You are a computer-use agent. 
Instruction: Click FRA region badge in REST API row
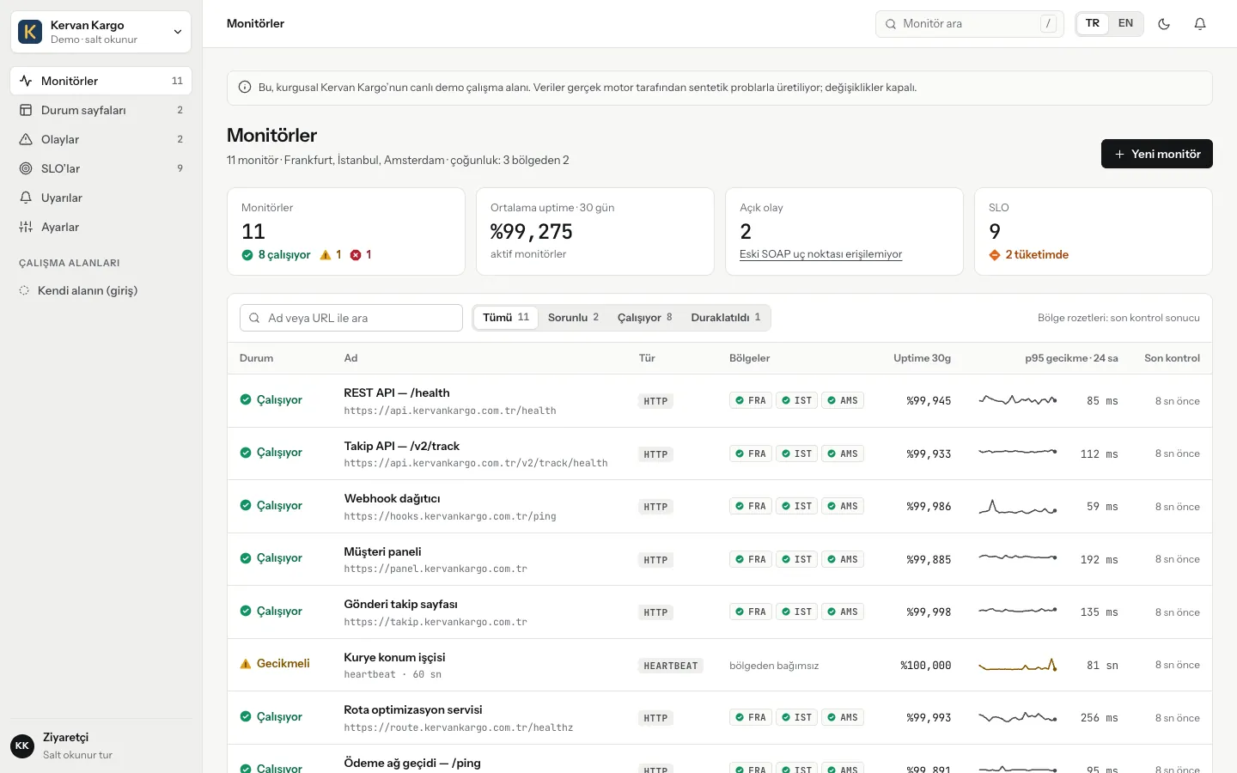(x=750, y=400)
